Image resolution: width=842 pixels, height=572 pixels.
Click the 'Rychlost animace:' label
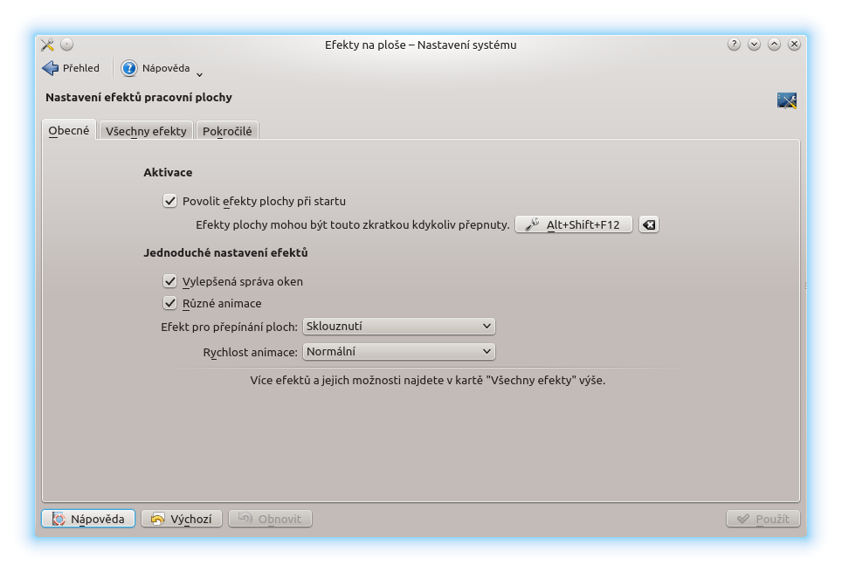(250, 352)
